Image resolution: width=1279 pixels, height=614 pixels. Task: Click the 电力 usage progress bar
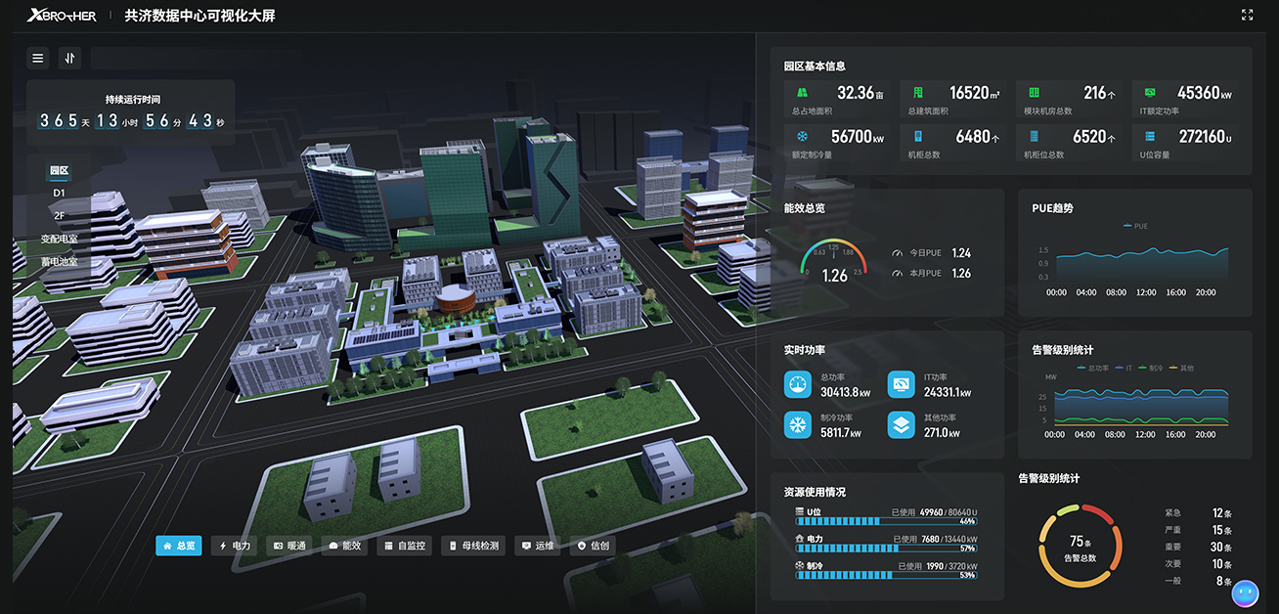[x=886, y=548]
